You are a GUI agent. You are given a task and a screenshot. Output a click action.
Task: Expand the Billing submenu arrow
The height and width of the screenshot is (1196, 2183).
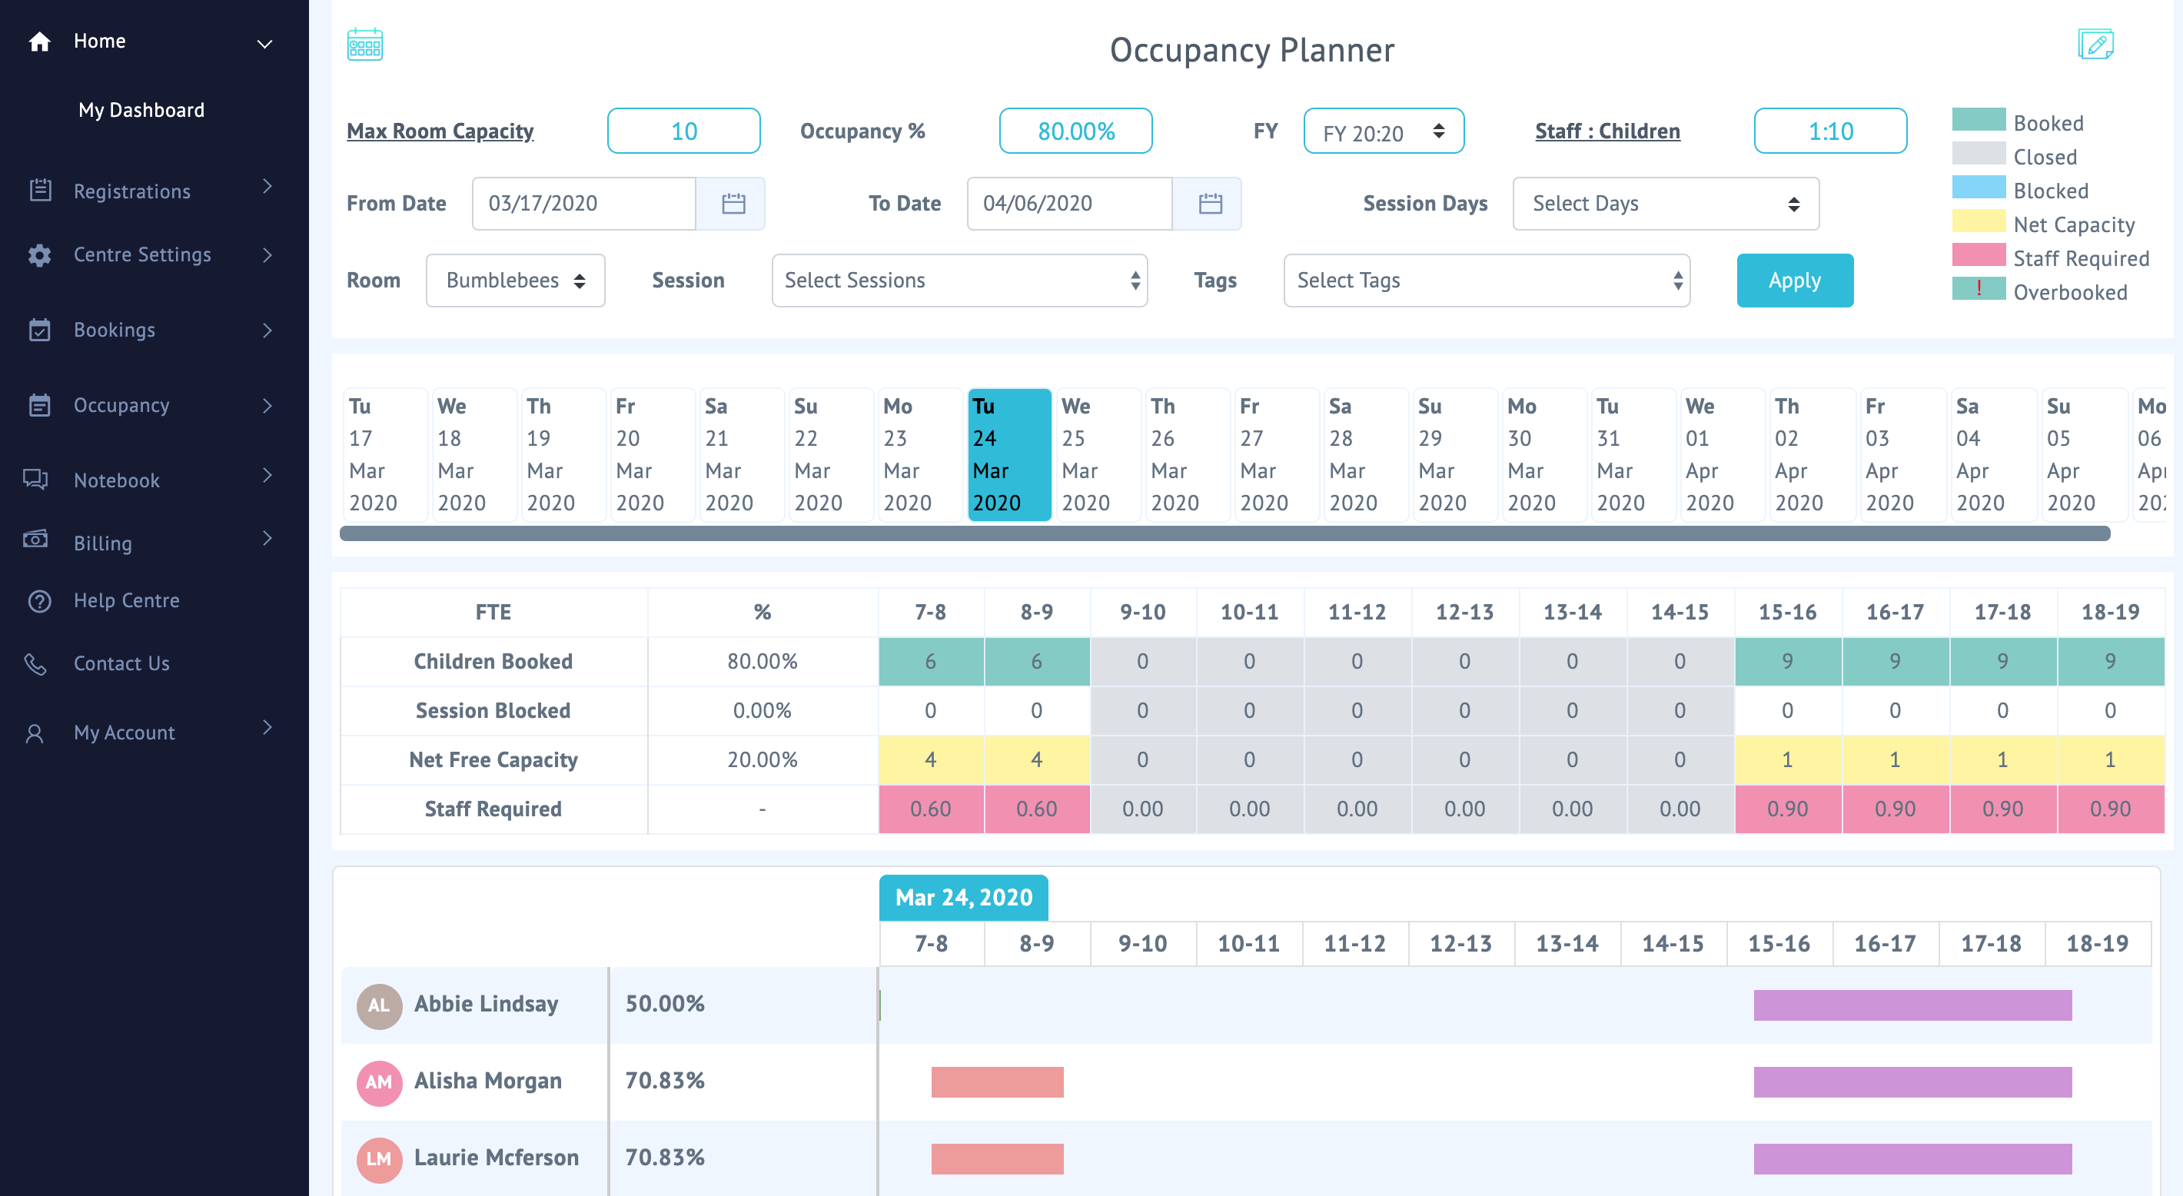tap(267, 538)
